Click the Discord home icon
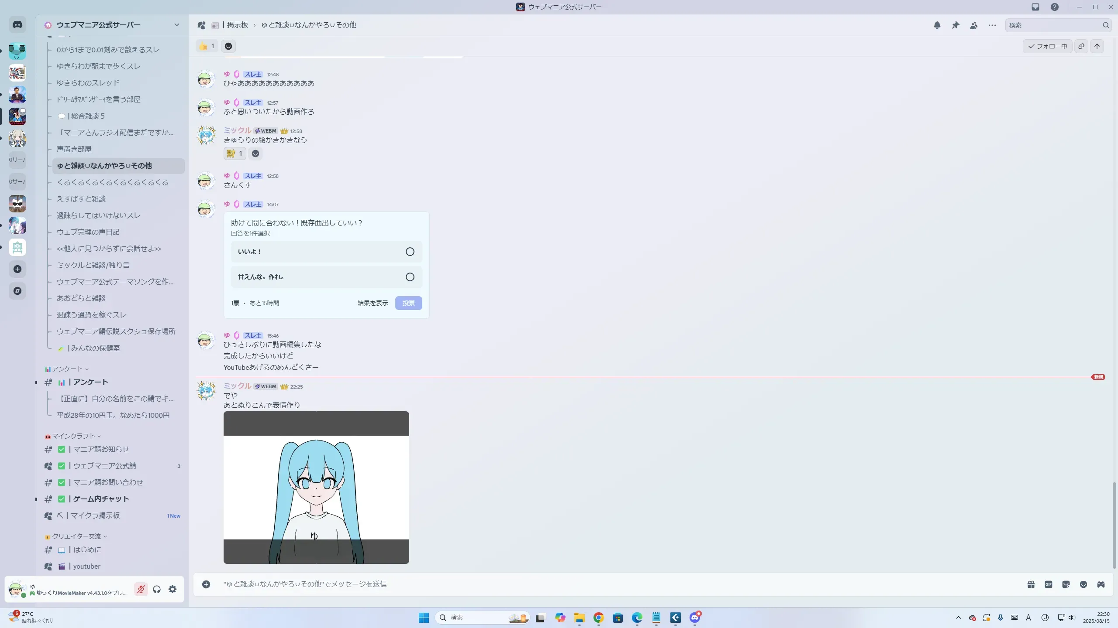 click(x=17, y=25)
